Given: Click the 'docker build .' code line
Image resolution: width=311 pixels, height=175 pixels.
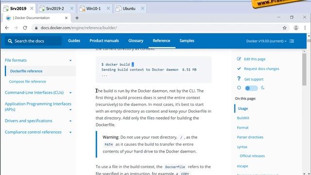Looking at the screenshot, I should click(x=118, y=64).
